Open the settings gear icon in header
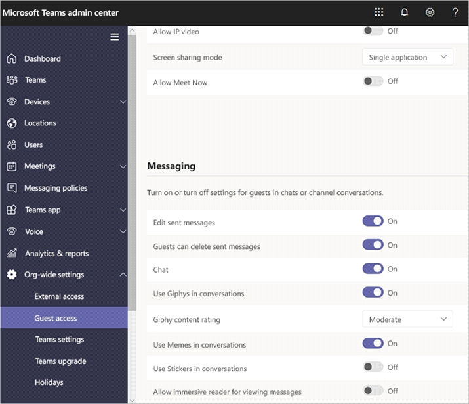Screen dimensions: 469x404 pyautogui.click(x=430, y=12)
